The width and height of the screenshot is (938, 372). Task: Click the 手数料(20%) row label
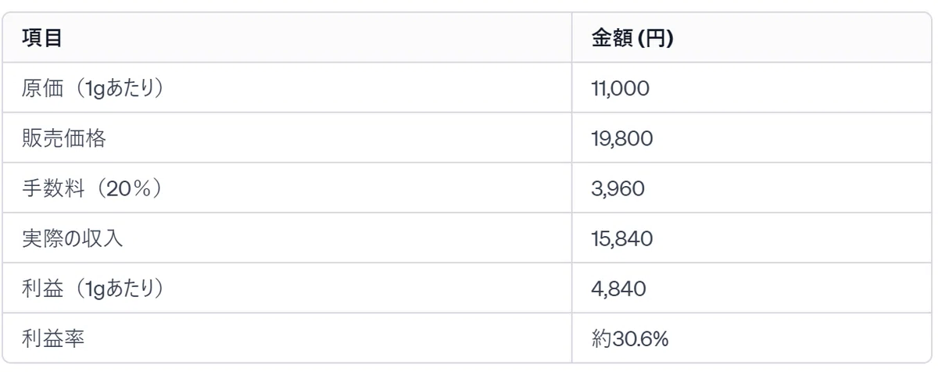tap(91, 188)
